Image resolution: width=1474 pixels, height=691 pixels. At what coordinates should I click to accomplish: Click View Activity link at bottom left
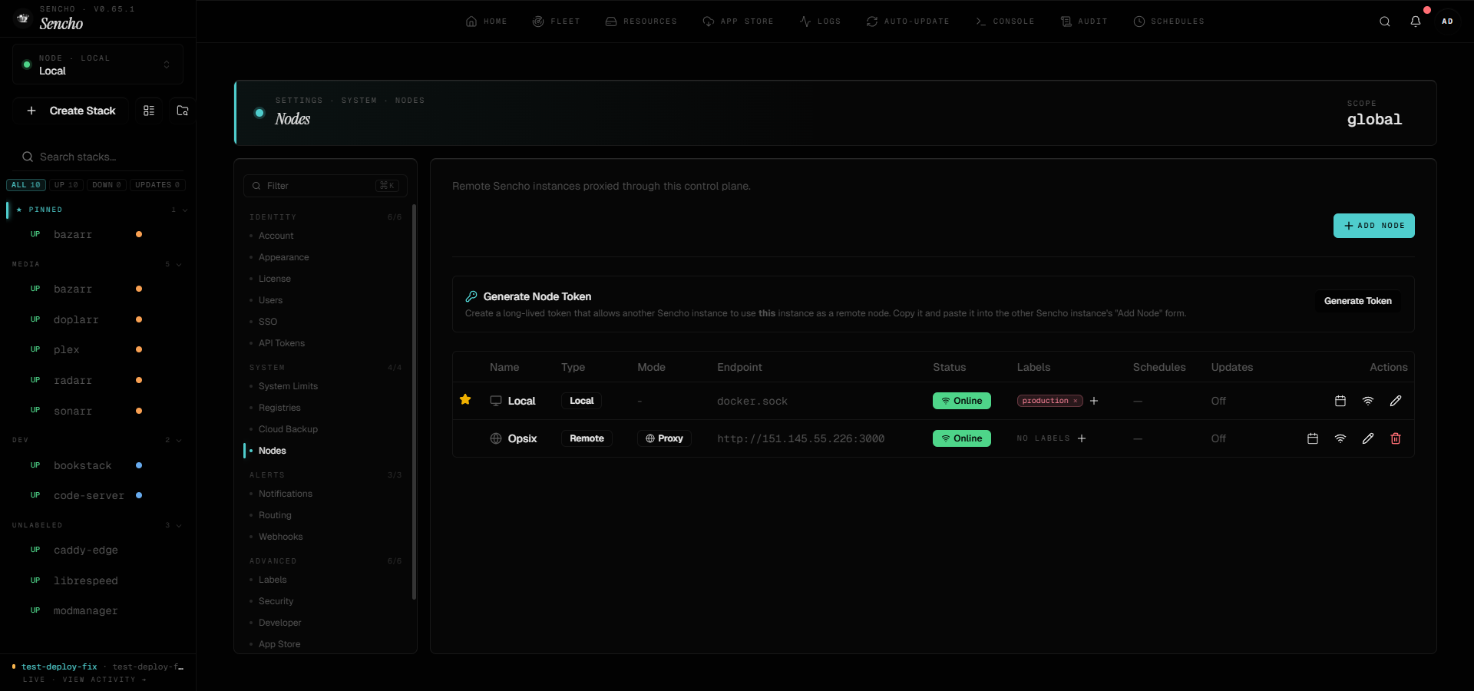(104, 679)
